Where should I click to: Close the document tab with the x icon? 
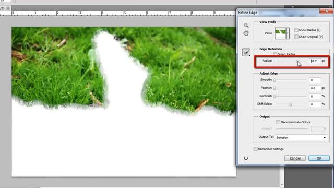pyautogui.click(x=8, y=8)
